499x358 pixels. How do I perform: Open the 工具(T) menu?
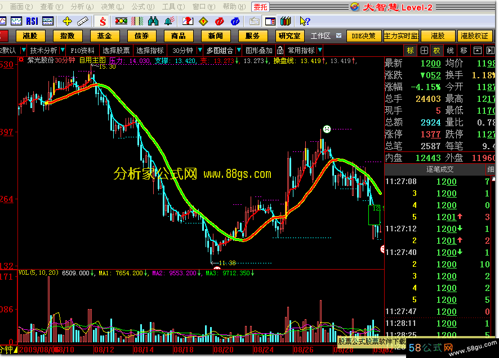(x=173, y=7)
